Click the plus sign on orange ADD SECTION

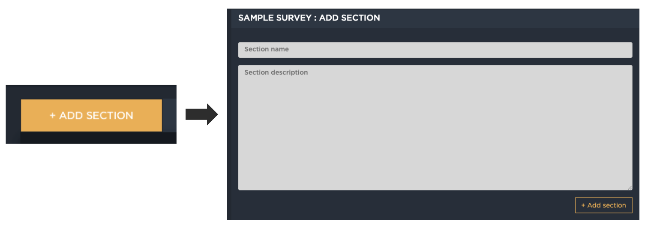pos(53,116)
